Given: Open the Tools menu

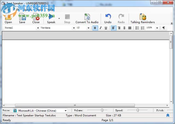Looking at the screenshot, I should coord(39,10).
